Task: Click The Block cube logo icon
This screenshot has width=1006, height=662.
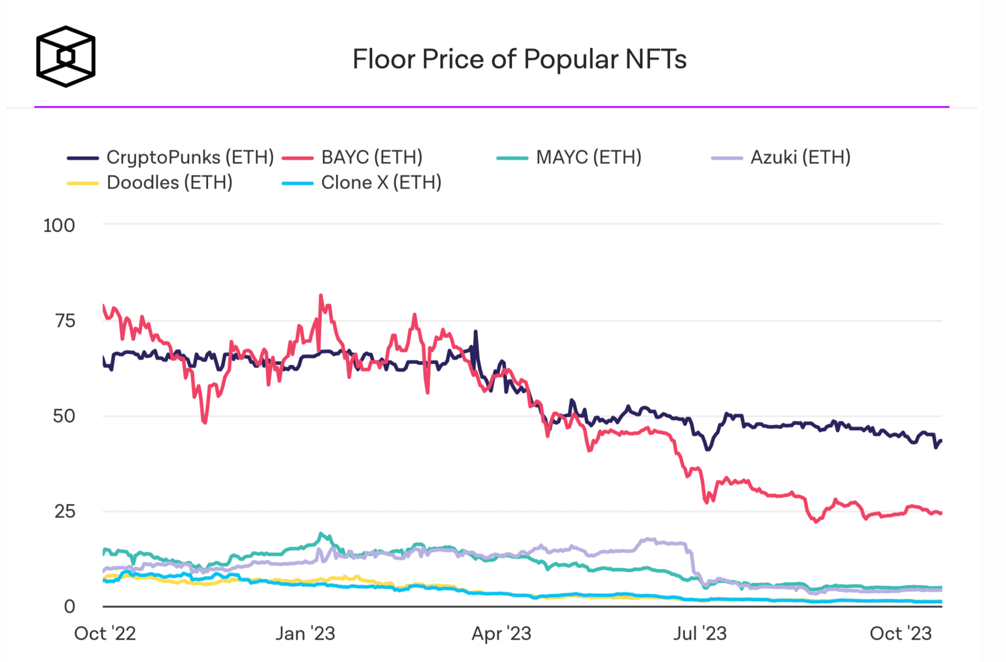Action: pos(65,57)
